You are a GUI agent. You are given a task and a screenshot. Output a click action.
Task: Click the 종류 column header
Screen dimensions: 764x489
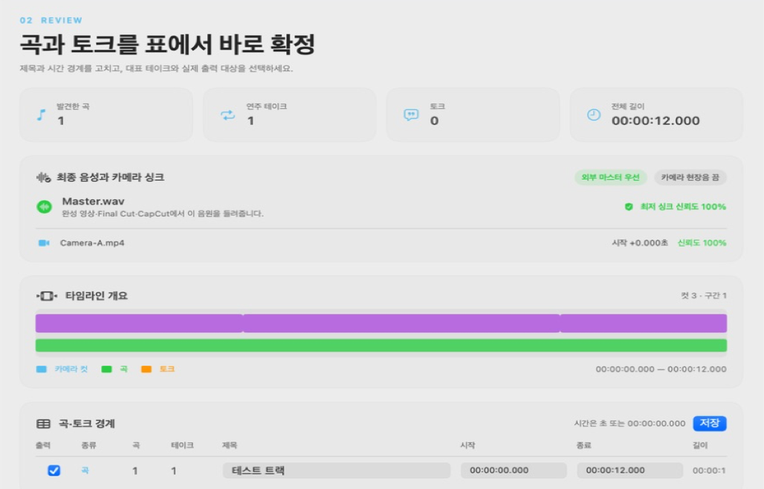click(x=88, y=445)
